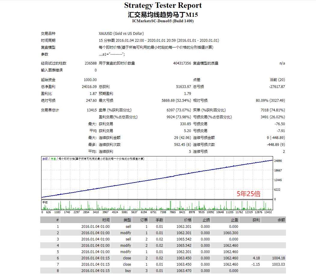
Task: Click the 手数 table column header
Action: click(156, 220)
